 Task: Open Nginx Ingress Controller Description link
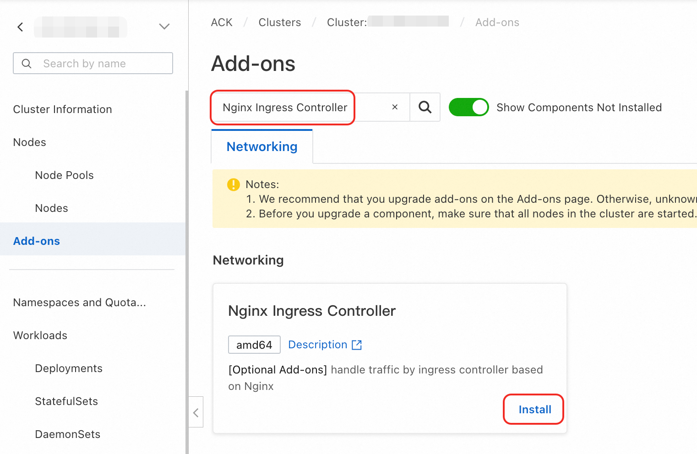(x=318, y=345)
